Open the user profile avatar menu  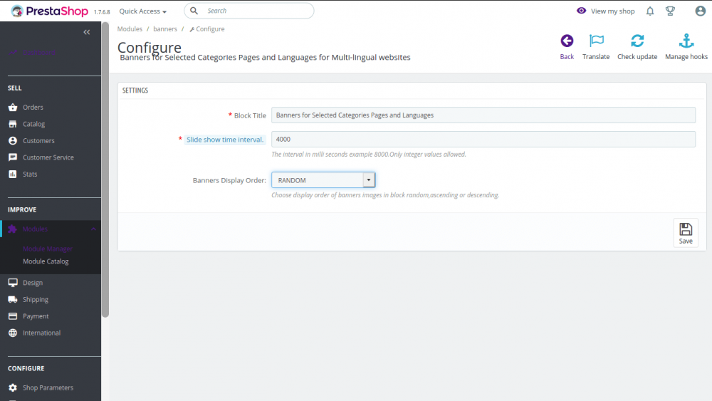tap(700, 11)
